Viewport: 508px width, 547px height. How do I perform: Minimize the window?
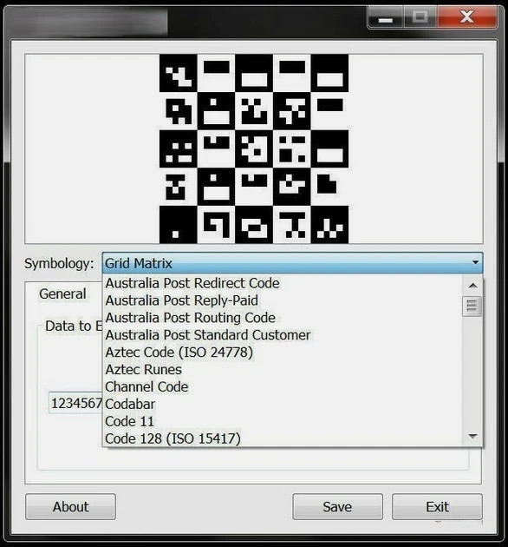386,17
